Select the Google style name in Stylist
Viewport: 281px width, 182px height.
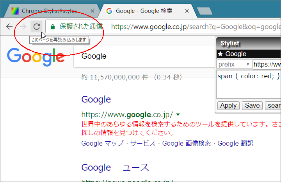click(x=236, y=54)
